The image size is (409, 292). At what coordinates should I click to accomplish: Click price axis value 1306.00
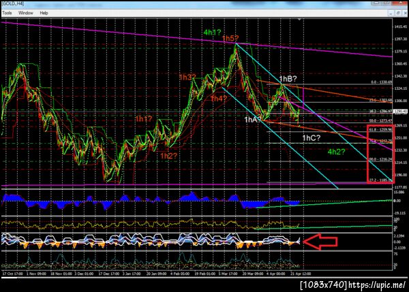click(x=401, y=101)
